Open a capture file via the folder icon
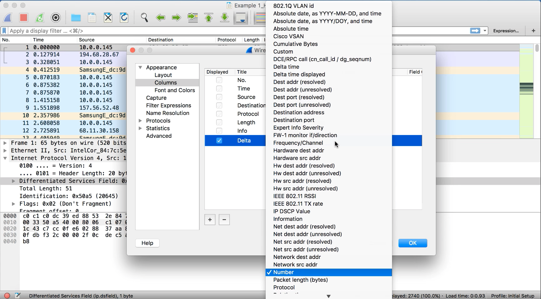This screenshot has width=541, height=299. (x=76, y=18)
